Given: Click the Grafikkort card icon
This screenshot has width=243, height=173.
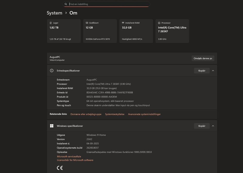Looking at the screenshot, I should click(x=87, y=23).
